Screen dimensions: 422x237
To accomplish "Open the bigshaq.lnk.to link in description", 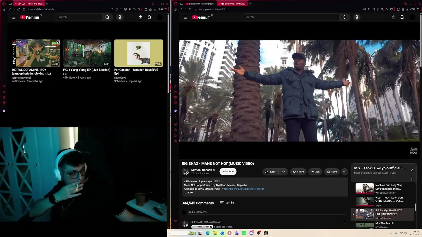I will pyautogui.click(x=243, y=189).
